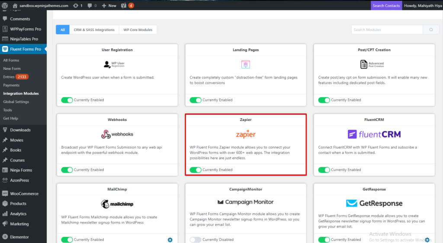
Task: Click the Search Contacts button
Action: [386, 5]
